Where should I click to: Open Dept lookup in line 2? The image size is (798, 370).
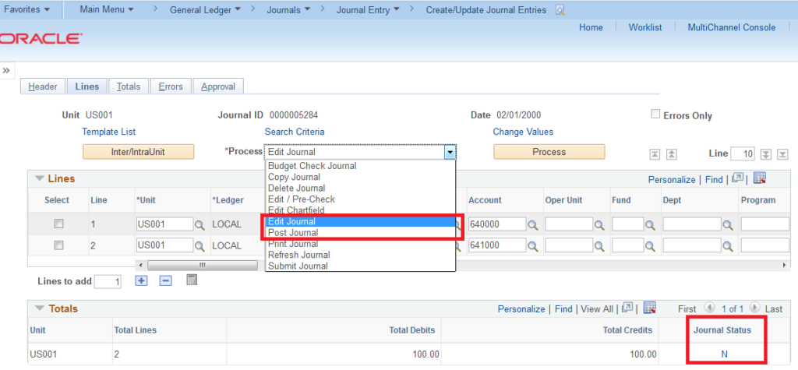[x=728, y=246]
